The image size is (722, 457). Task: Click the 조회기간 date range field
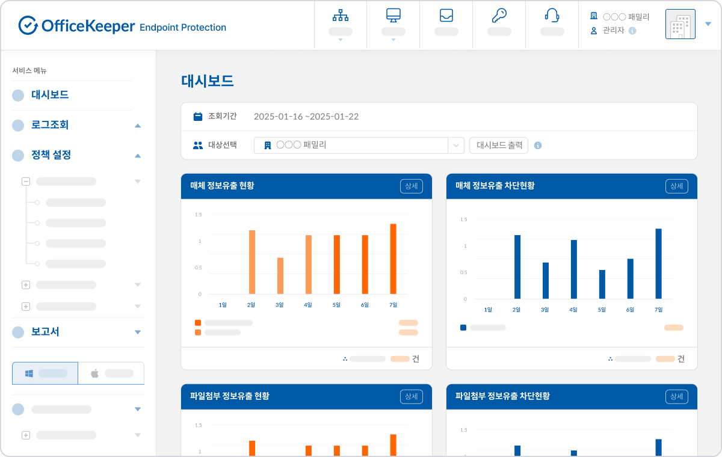pos(306,117)
